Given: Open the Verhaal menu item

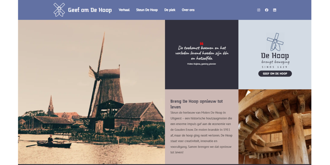Looking at the screenshot, I should [124, 10].
